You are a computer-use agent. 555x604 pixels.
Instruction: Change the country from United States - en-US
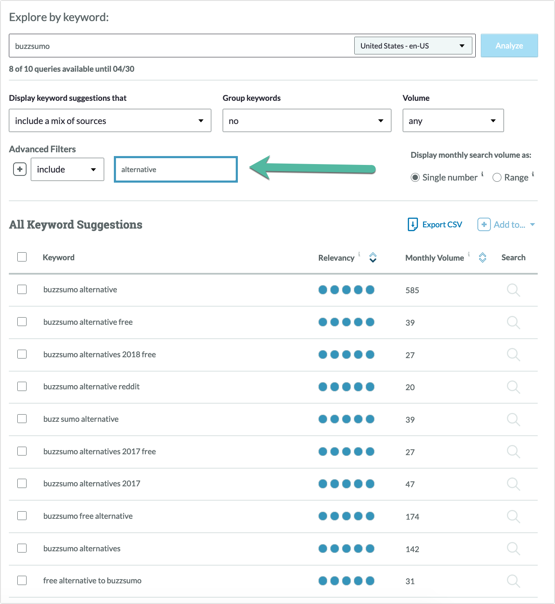[x=413, y=45]
